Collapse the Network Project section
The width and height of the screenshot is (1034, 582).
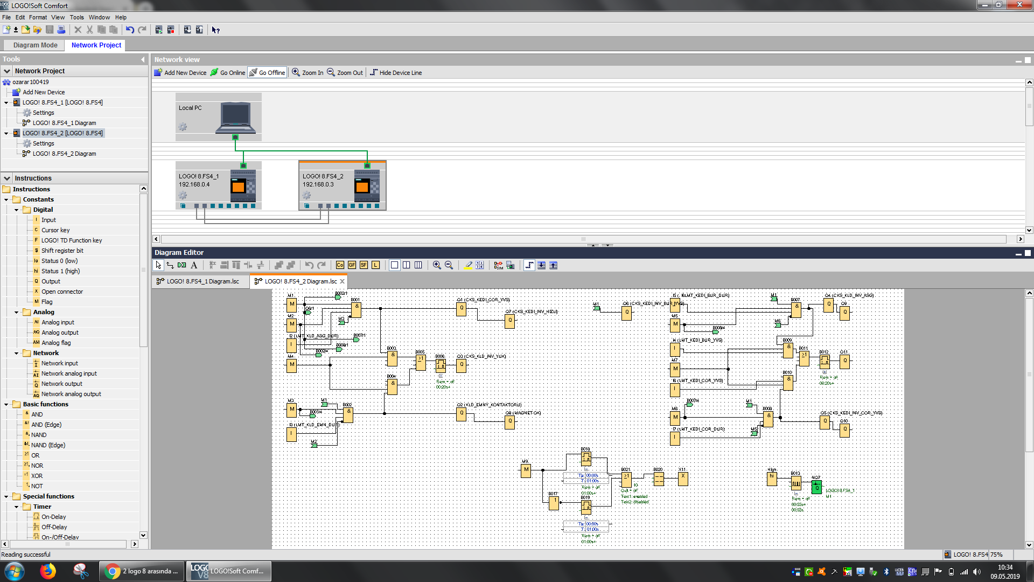(x=7, y=71)
